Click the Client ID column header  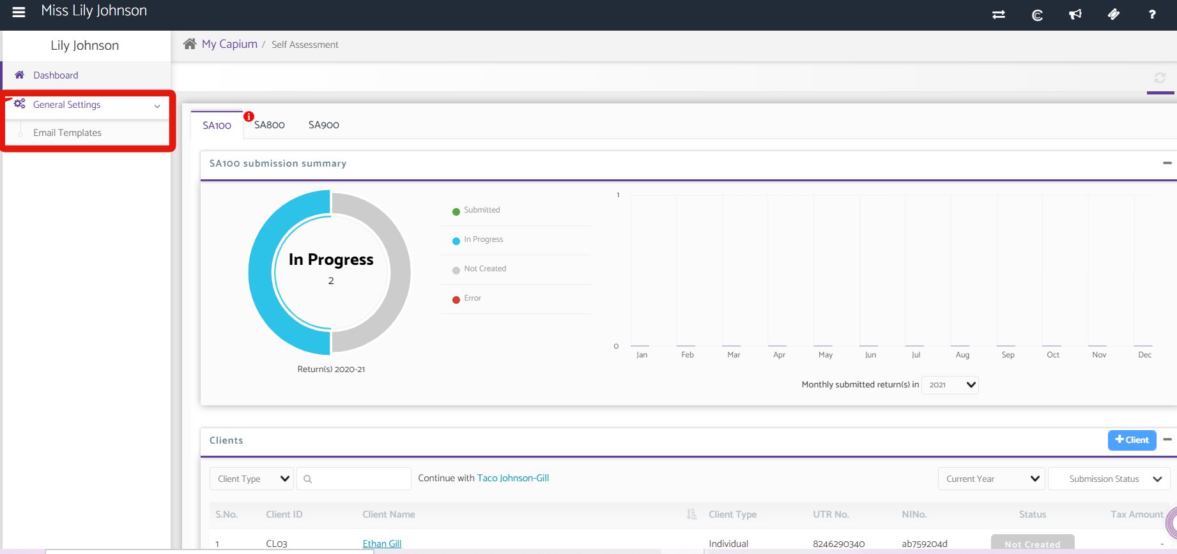click(x=284, y=514)
